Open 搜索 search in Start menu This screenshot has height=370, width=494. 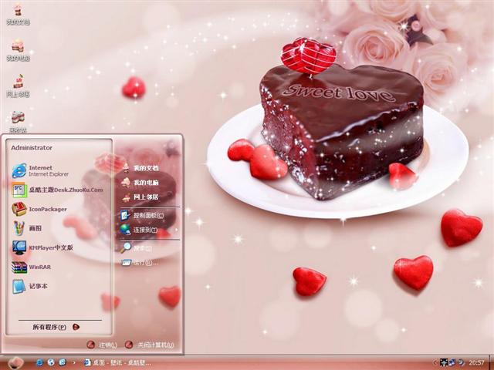[x=136, y=248]
